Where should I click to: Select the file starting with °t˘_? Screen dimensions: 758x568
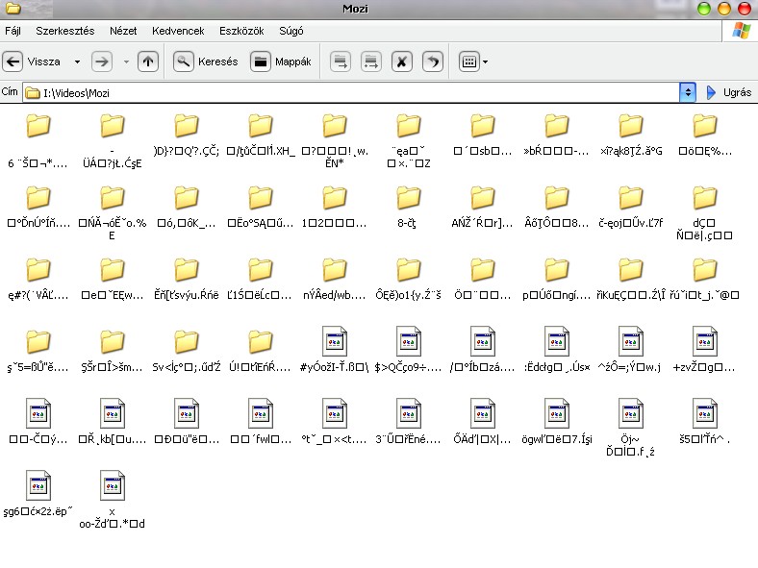(x=334, y=422)
